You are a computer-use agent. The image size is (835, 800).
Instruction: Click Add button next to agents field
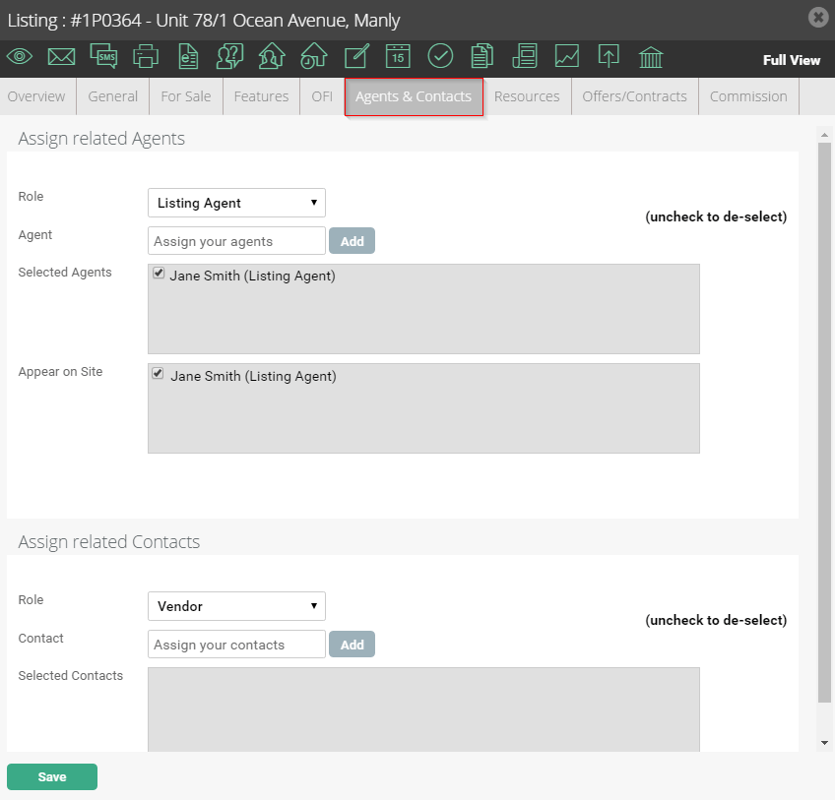point(352,241)
